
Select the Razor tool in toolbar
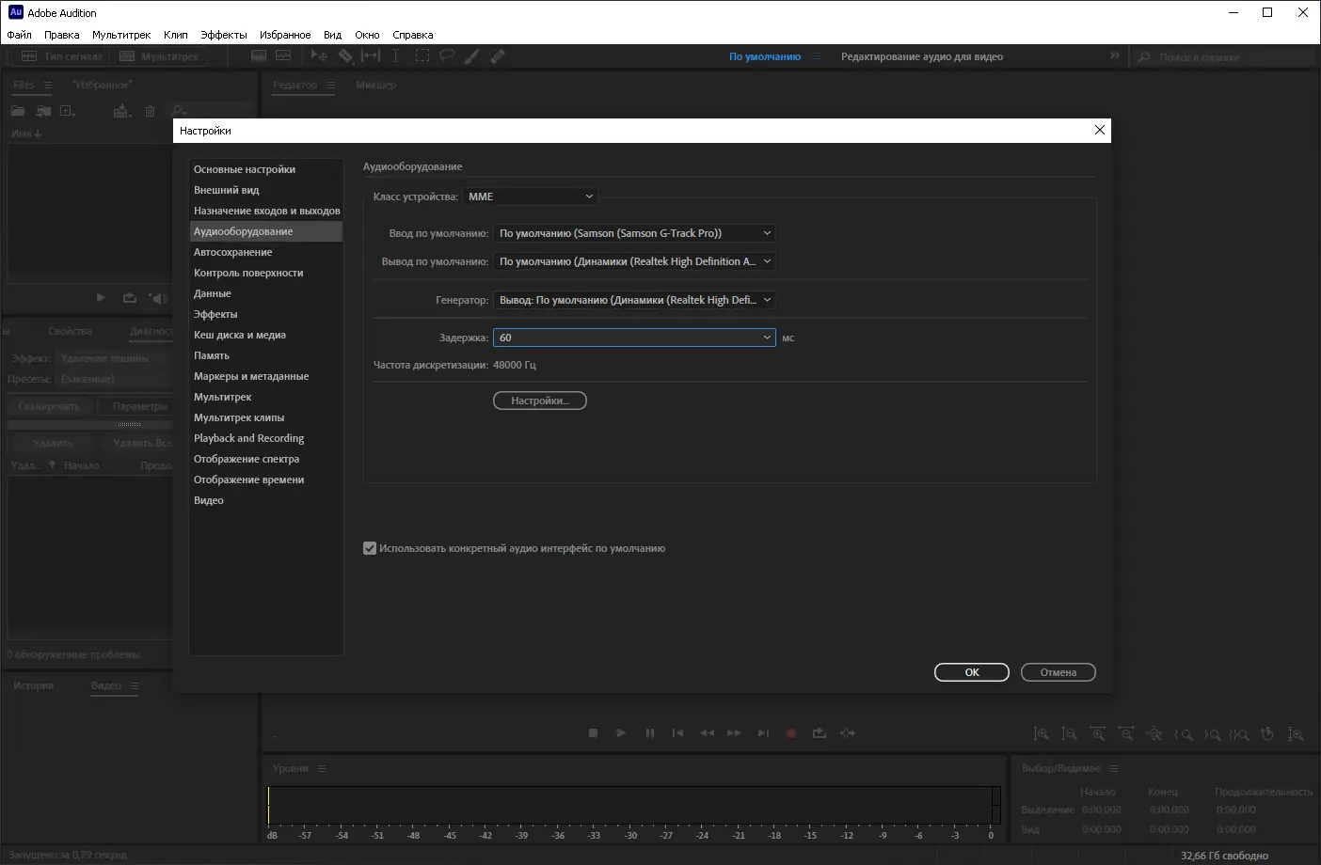click(x=345, y=56)
